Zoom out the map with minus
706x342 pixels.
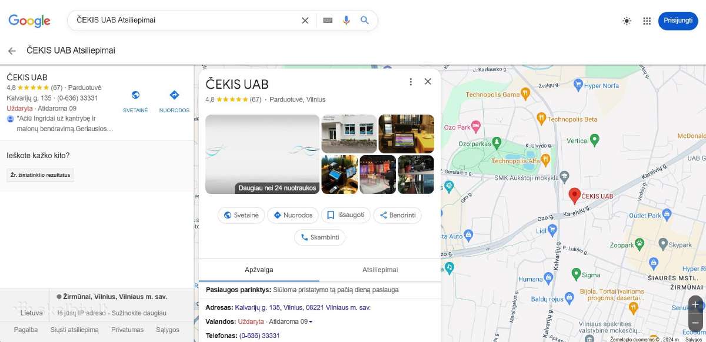point(696,322)
